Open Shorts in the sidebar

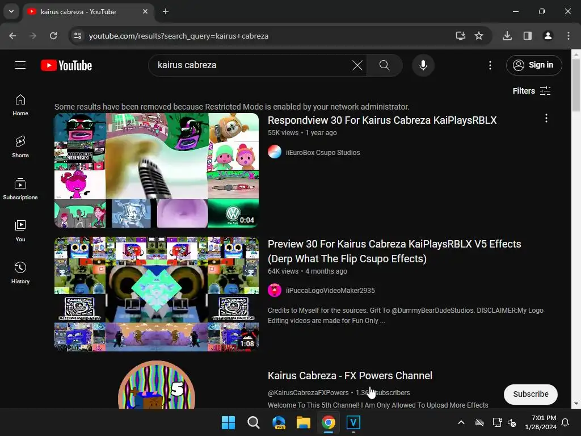point(20,147)
